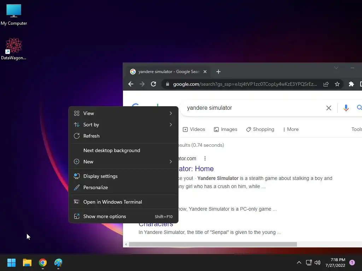Open Chrome tab search chevron

tap(336, 68)
